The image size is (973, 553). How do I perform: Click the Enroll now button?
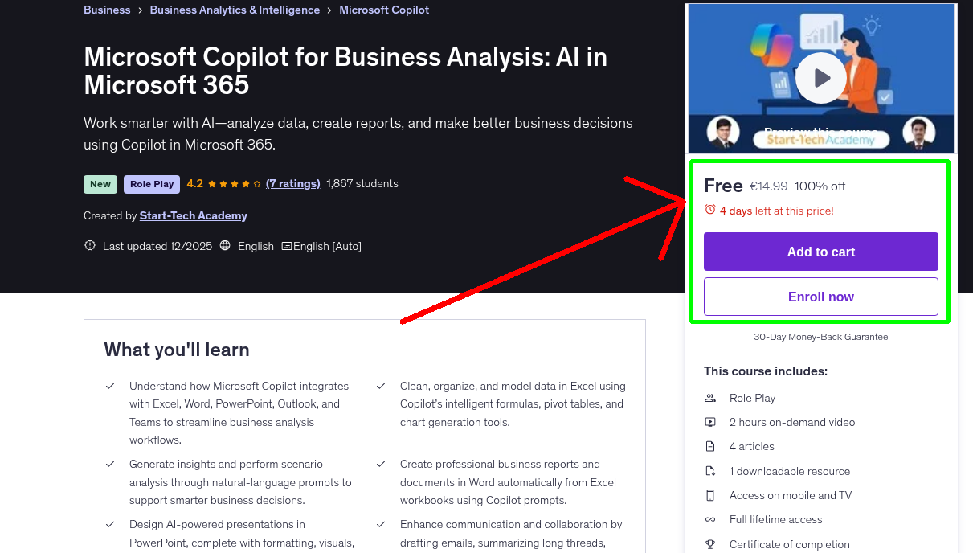pos(820,297)
